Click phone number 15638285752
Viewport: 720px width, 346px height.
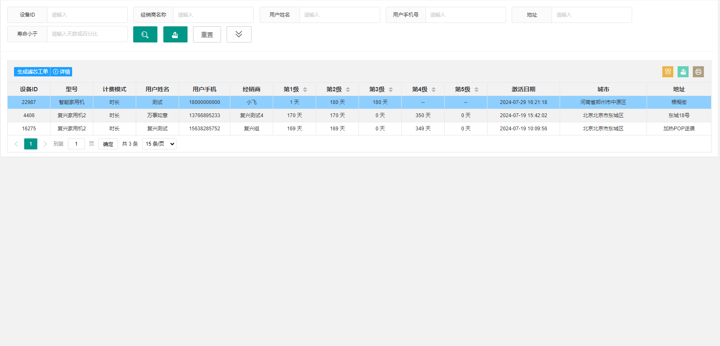[205, 129]
